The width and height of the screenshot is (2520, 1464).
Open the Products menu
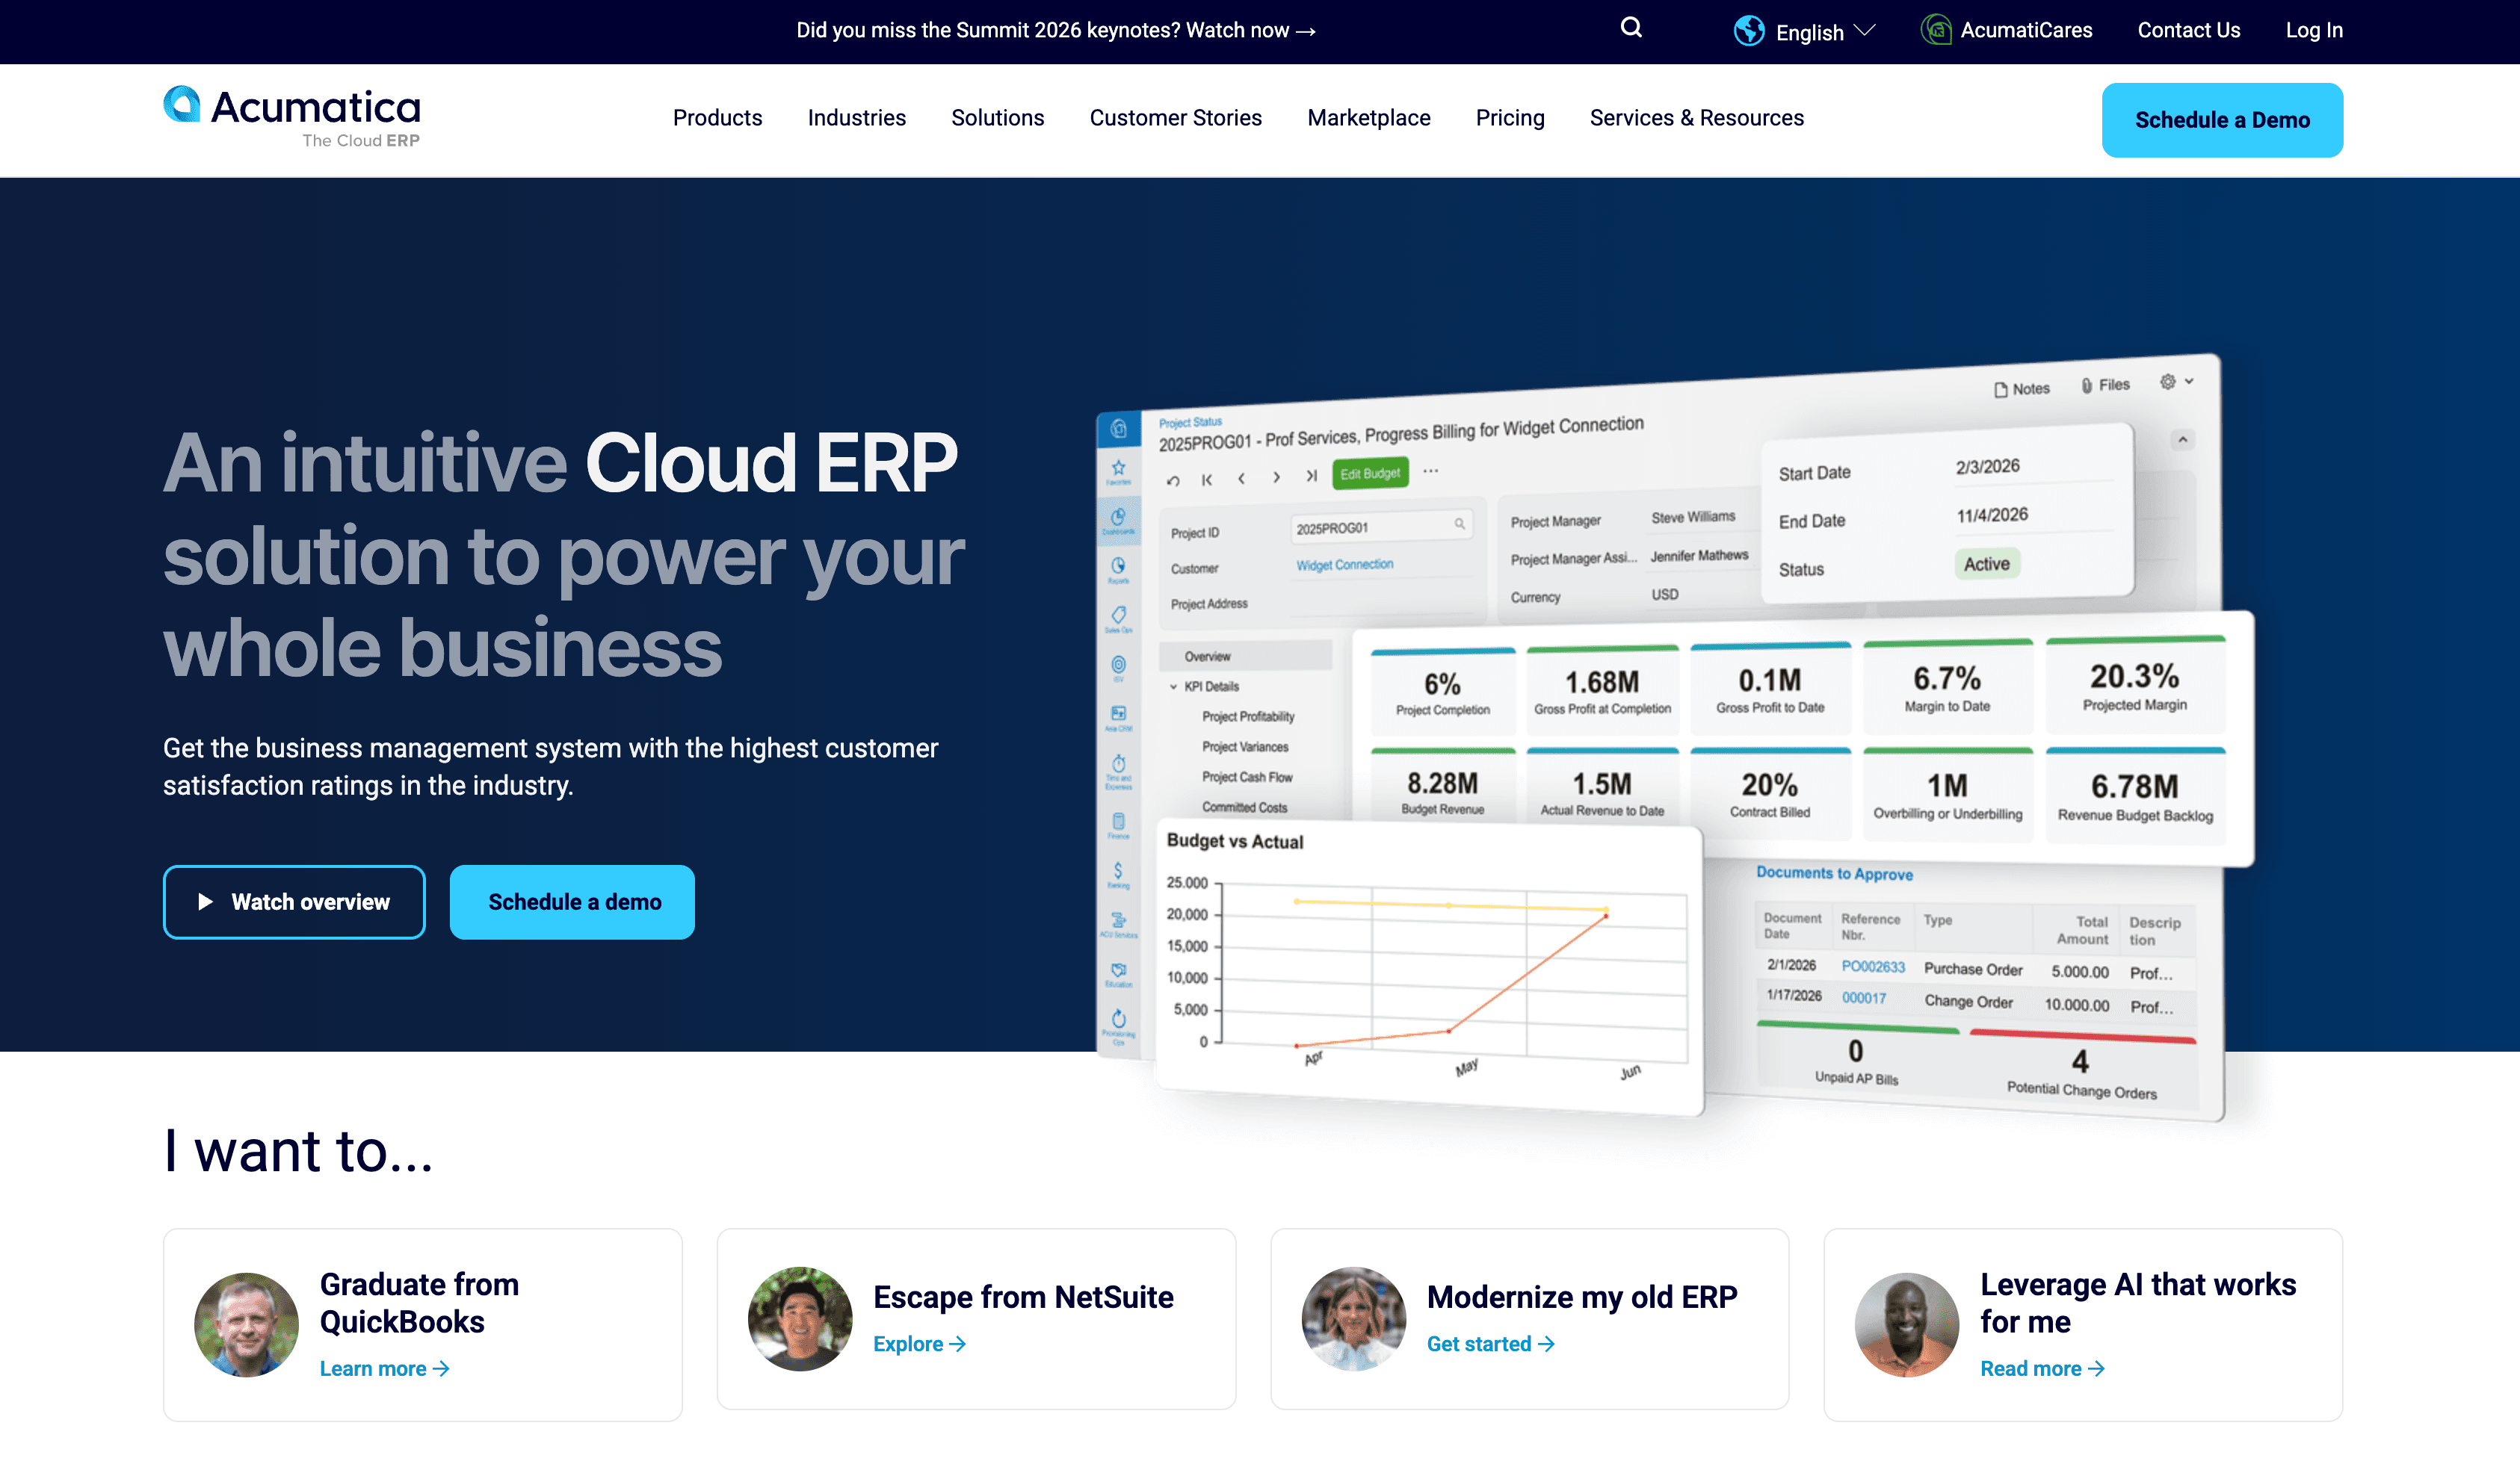(x=717, y=118)
